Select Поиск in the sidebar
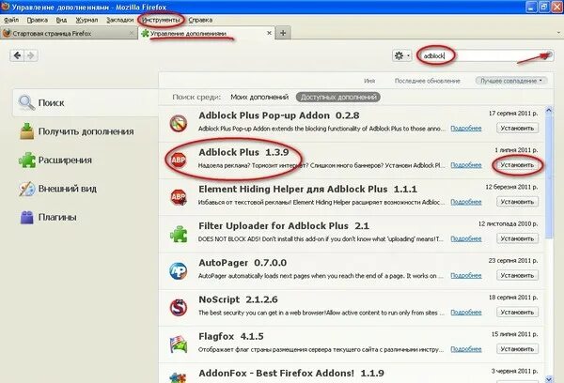This screenshot has height=383, width=564. point(86,102)
